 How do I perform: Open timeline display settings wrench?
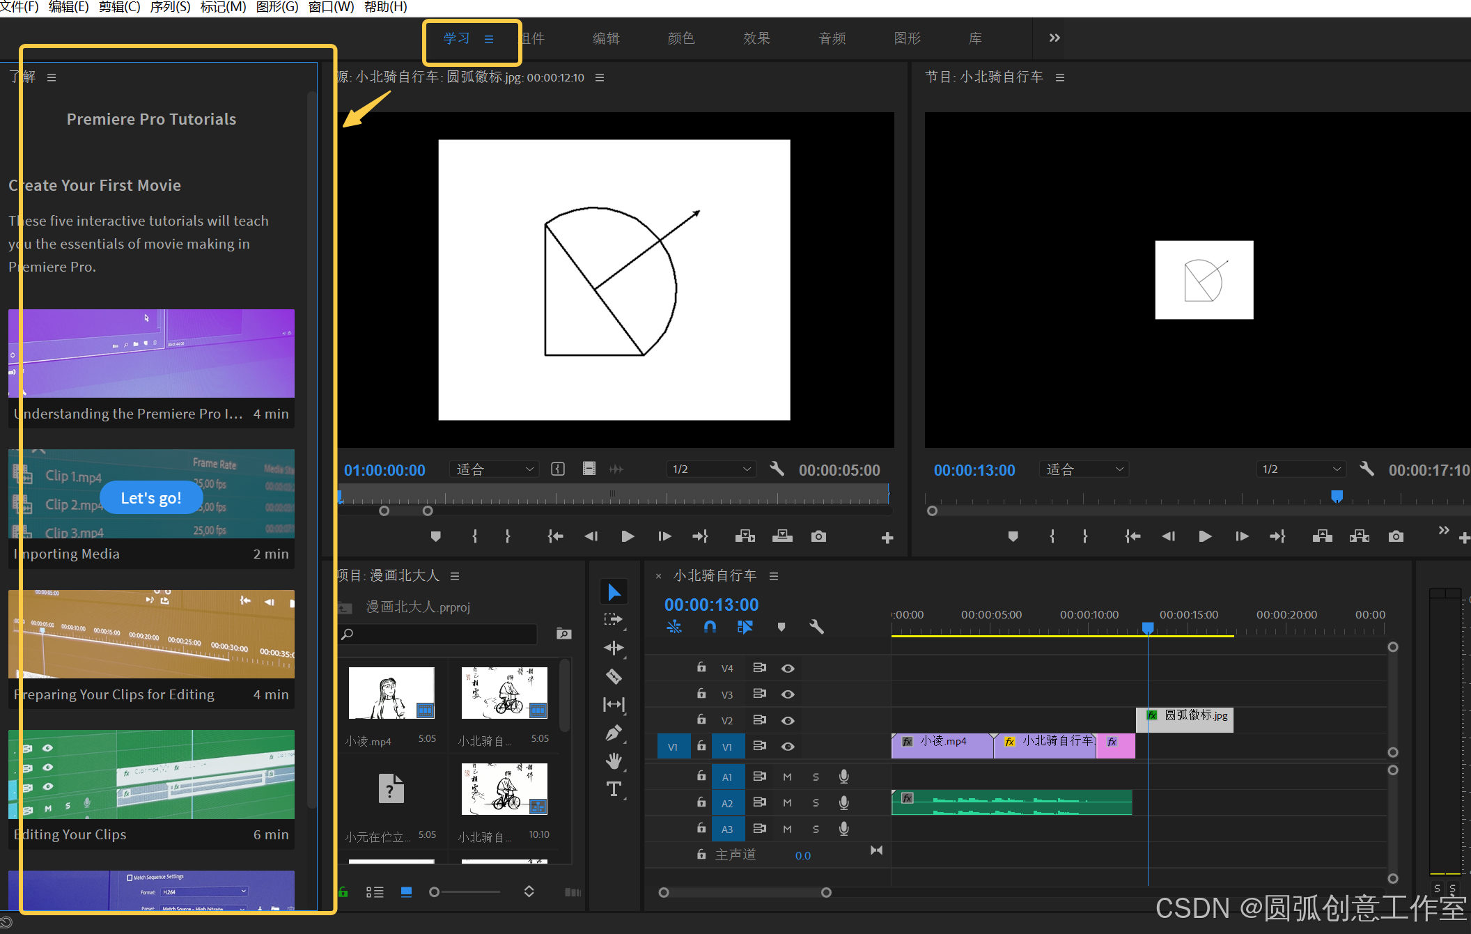click(x=816, y=627)
